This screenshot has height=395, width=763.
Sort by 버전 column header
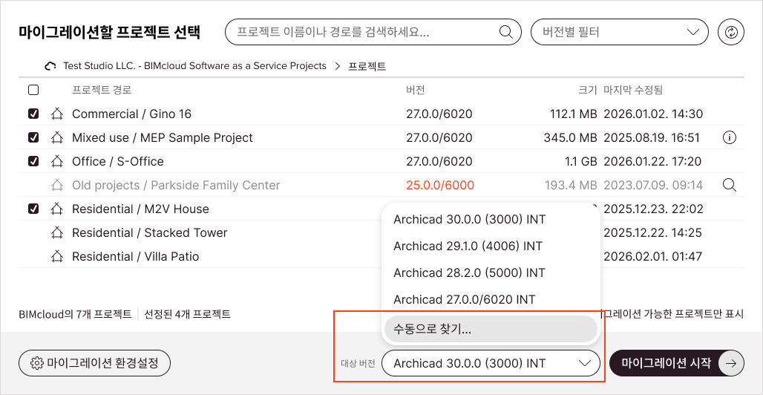[x=416, y=90]
